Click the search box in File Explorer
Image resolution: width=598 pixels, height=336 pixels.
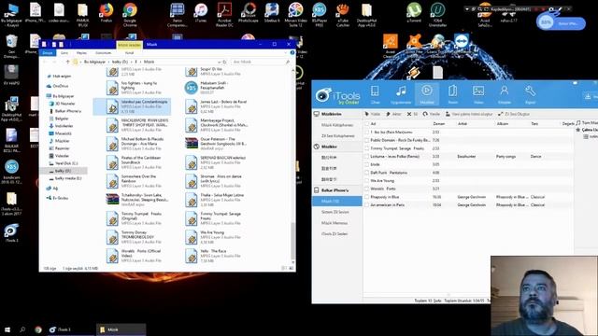pyautogui.click(x=262, y=62)
